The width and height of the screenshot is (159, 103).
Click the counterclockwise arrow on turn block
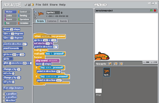[x=9, y=38]
